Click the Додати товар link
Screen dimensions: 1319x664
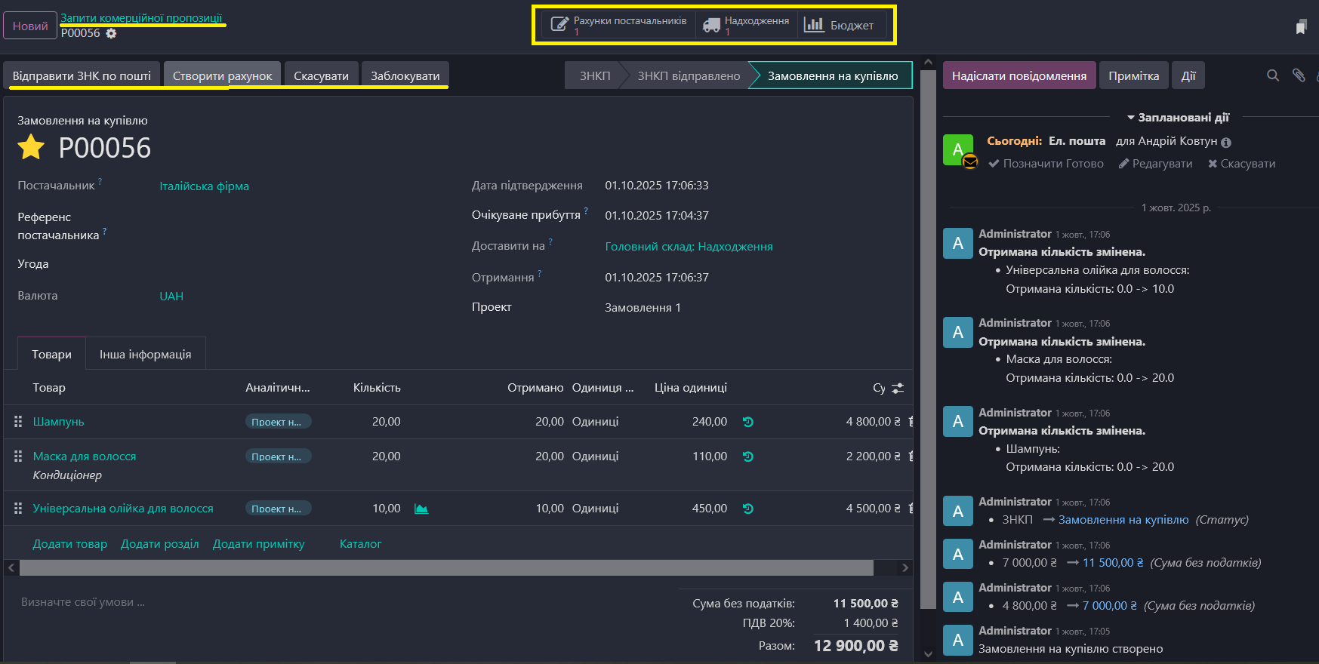(x=69, y=544)
